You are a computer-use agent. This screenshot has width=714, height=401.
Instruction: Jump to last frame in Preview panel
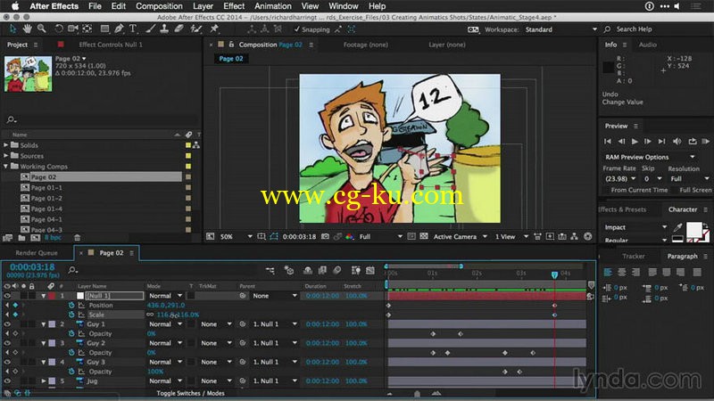pos(662,142)
